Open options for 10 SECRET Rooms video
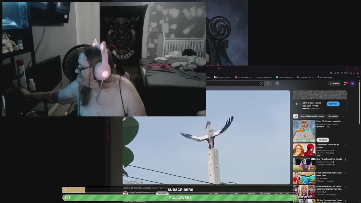Screen dimensions: 361x203 click(345, 173)
